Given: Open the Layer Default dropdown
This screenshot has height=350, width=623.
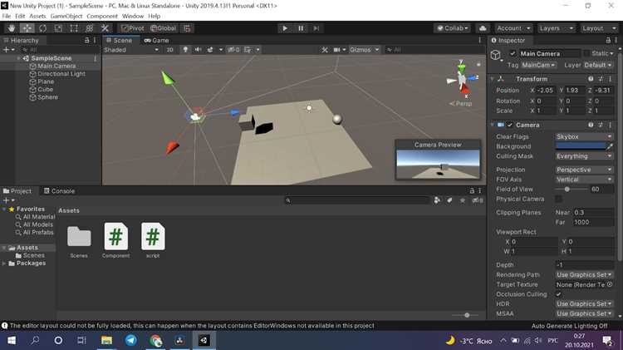Looking at the screenshot, I should point(598,65).
